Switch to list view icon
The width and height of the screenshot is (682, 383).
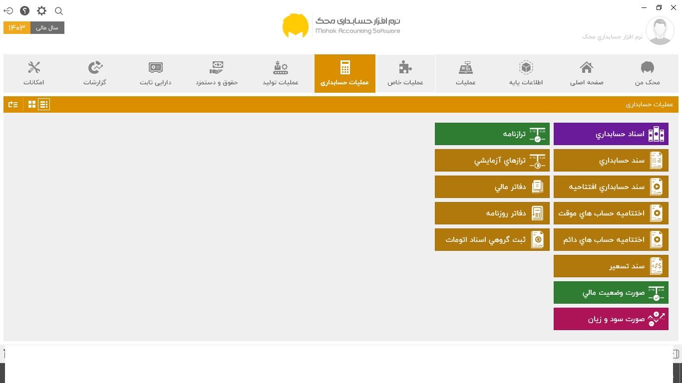coord(44,104)
